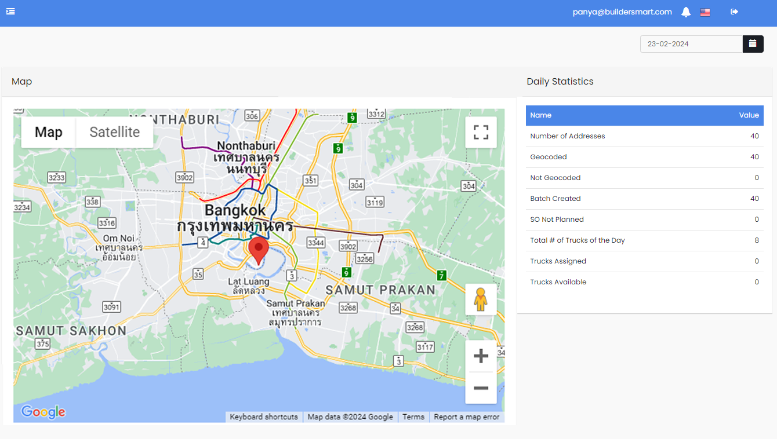Open the calendar date picker button
The height and width of the screenshot is (439, 777).
(x=753, y=43)
